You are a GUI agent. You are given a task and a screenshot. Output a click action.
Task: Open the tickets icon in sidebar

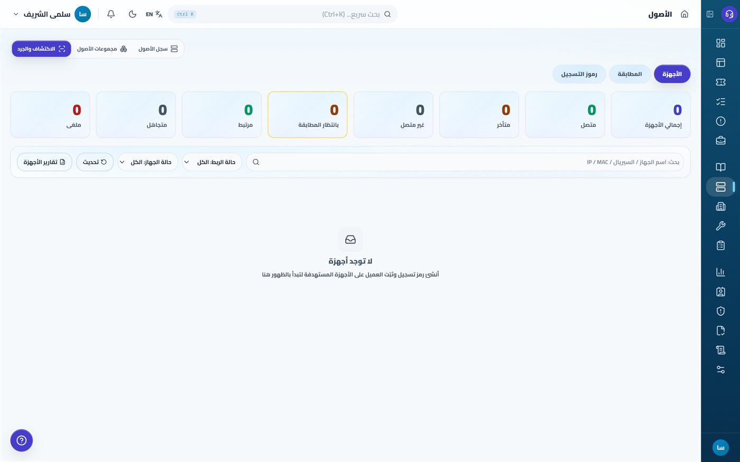click(720, 82)
